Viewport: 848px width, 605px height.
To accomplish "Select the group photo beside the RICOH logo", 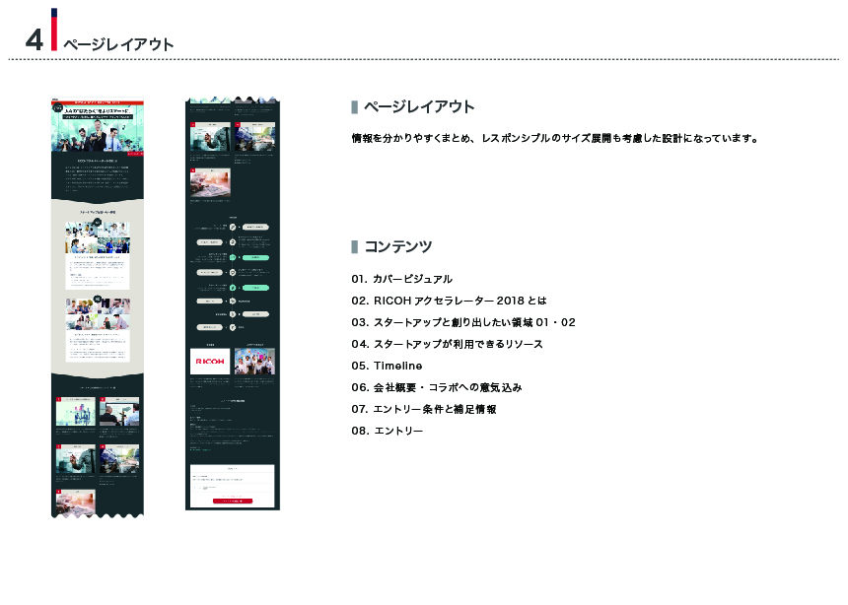I will pyautogui.click(x=254, y=362).
